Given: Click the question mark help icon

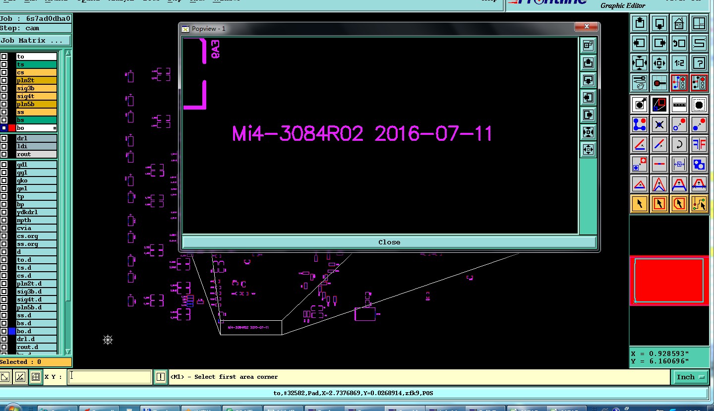Looking at the screenshot, I should [x=699, y=63].
